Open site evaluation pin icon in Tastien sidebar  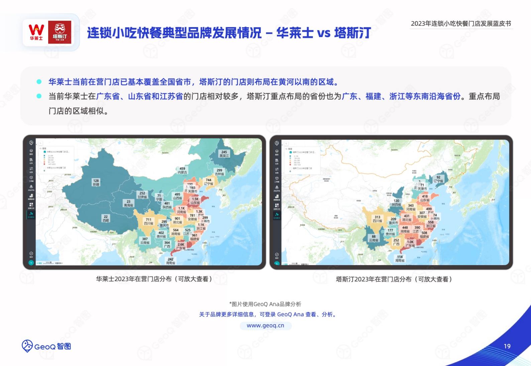(277, 187)
